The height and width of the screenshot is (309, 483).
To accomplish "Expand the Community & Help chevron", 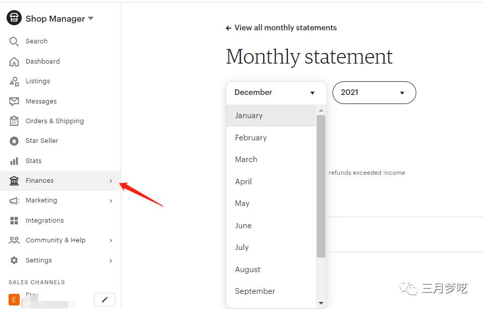I will click(x=111, y=240).
